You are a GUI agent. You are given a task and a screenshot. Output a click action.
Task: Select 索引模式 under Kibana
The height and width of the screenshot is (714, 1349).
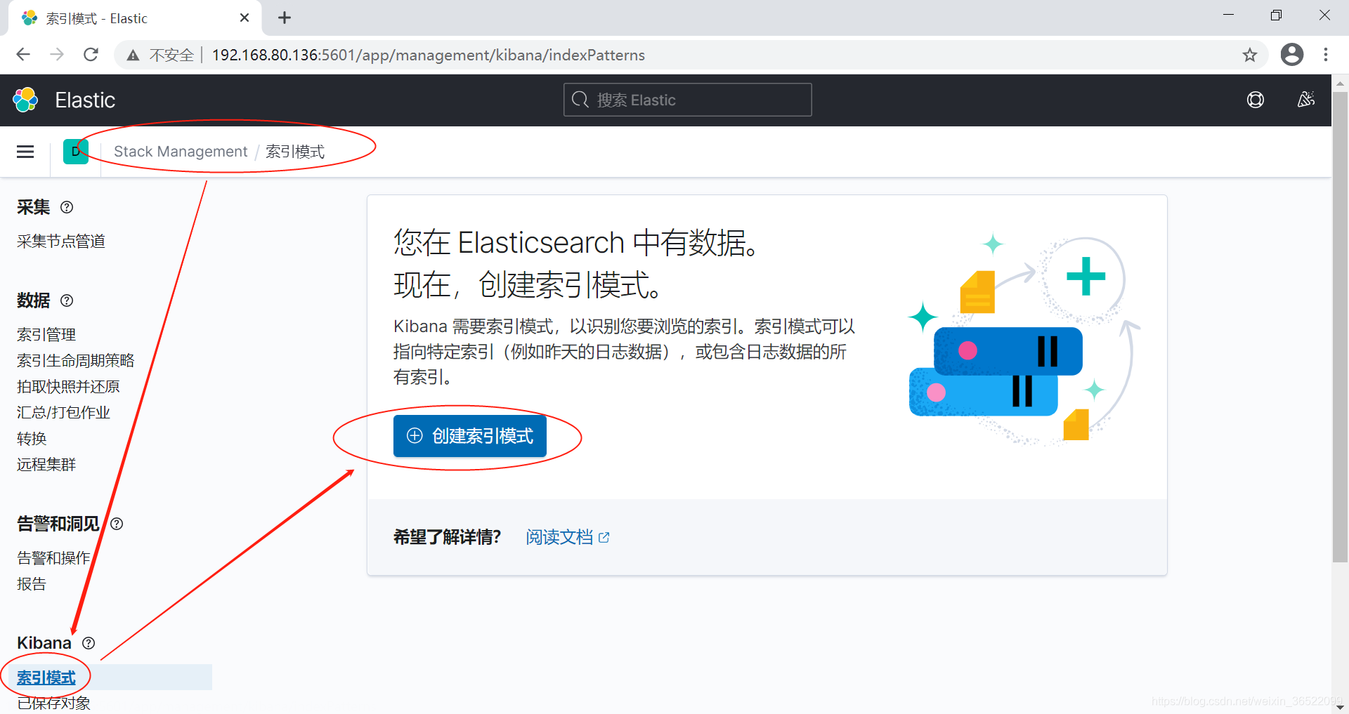(46, 677)
